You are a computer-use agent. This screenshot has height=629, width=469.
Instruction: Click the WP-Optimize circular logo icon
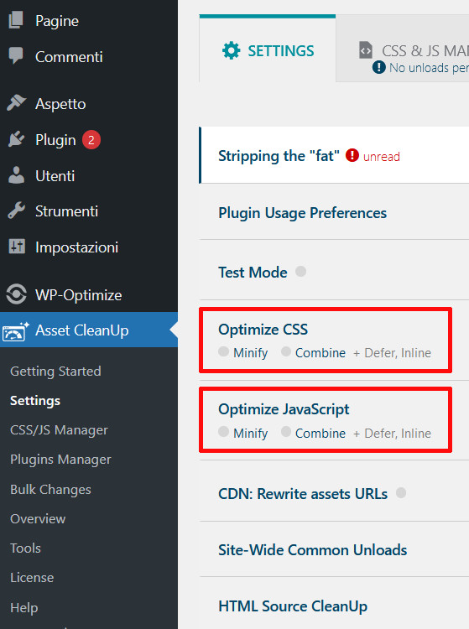[16, 294]
